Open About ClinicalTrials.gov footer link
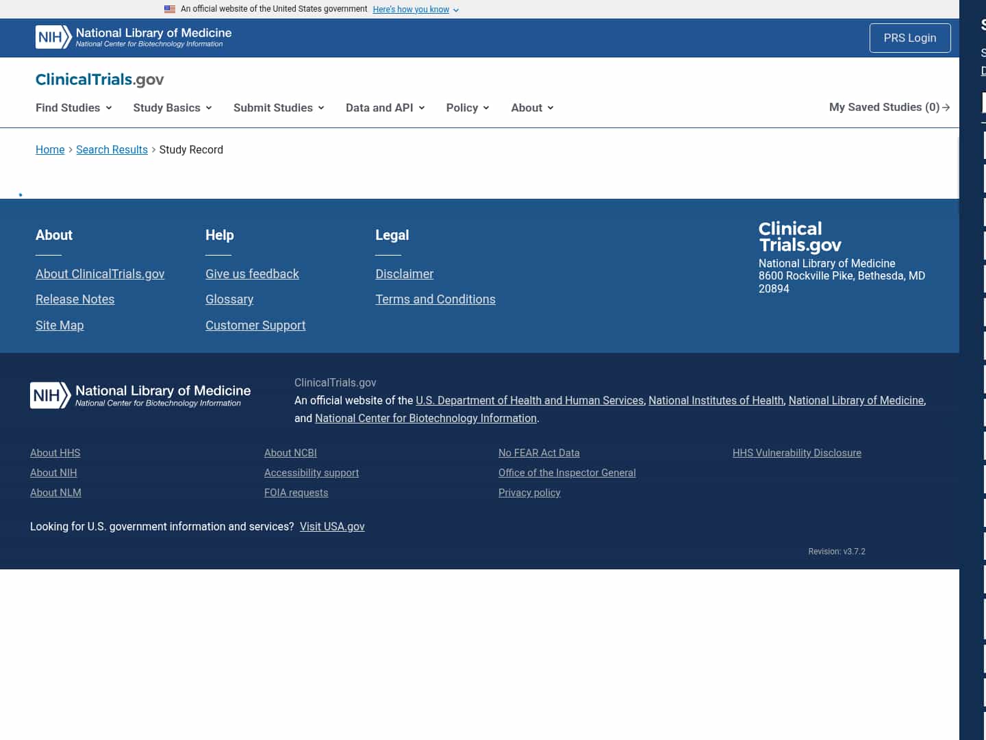The width and height of the screenshot is (986, 740). pyautogui.click(x=100, y=274)
